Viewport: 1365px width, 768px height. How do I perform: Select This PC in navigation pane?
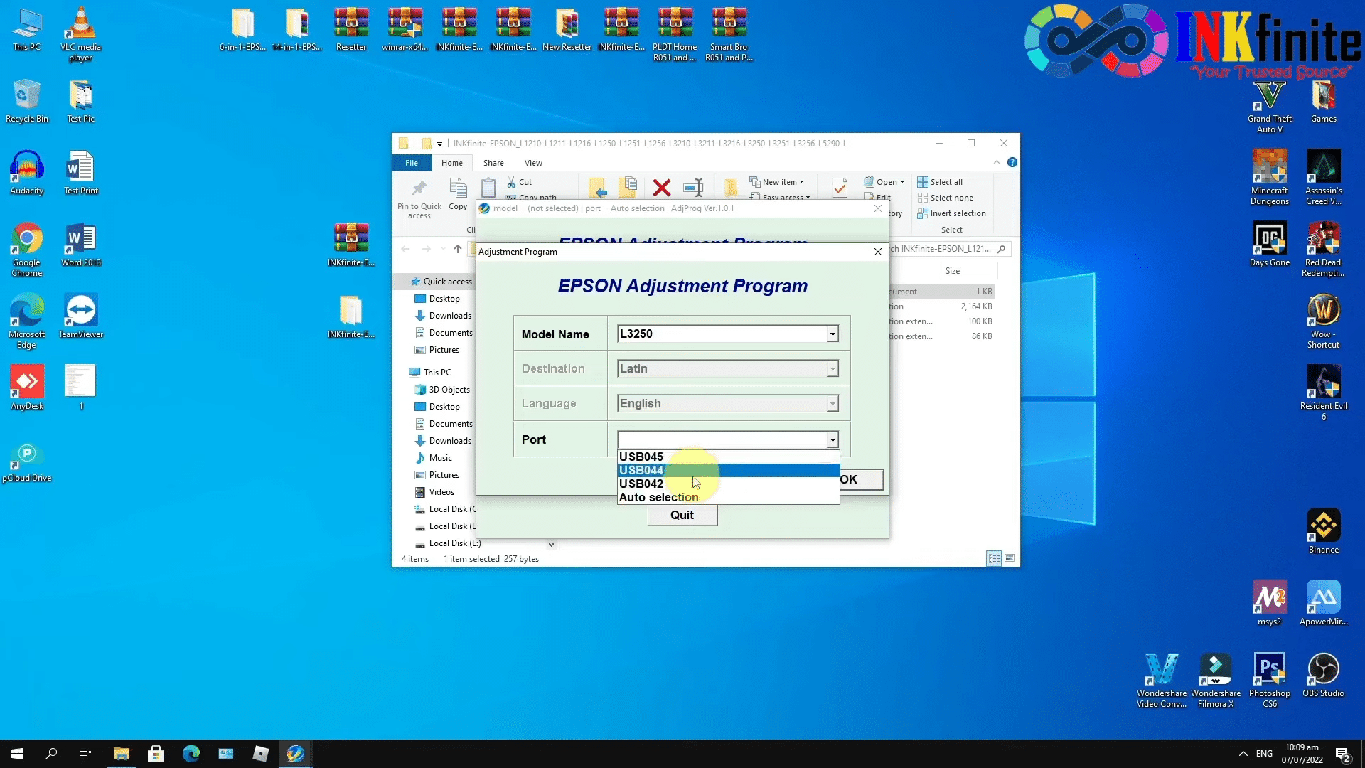[x=430, y=373]
